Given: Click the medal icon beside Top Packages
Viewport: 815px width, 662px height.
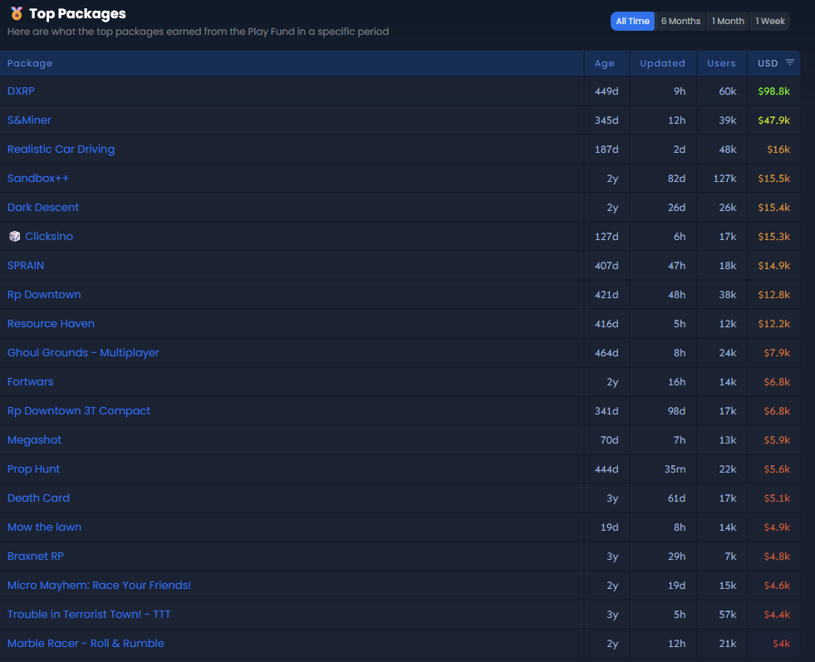Looking at the screenshot, I should click(x=17, y=13).
